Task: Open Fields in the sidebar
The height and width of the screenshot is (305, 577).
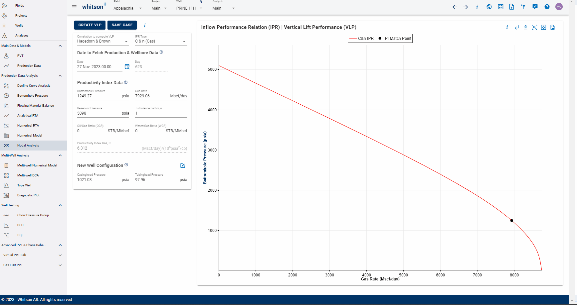Action: [x=33, y=6]
